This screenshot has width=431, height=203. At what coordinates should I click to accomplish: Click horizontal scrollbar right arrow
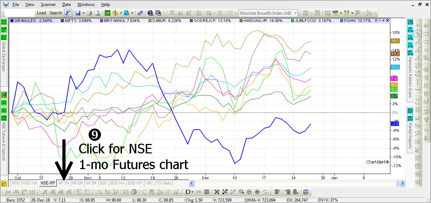pos(403,183)
